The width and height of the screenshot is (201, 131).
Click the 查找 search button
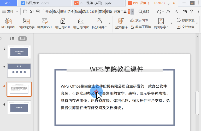(x=144, y=12)
